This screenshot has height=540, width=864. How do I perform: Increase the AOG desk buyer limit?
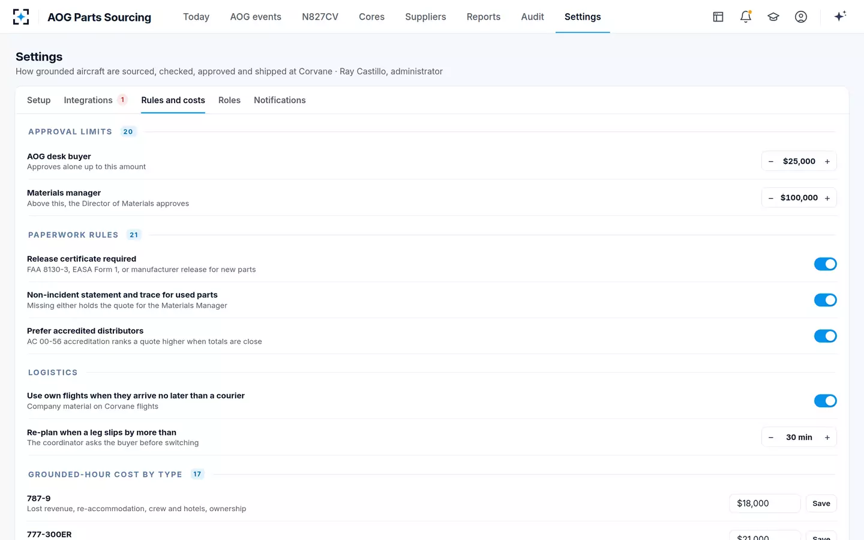(x=827, y=161)
